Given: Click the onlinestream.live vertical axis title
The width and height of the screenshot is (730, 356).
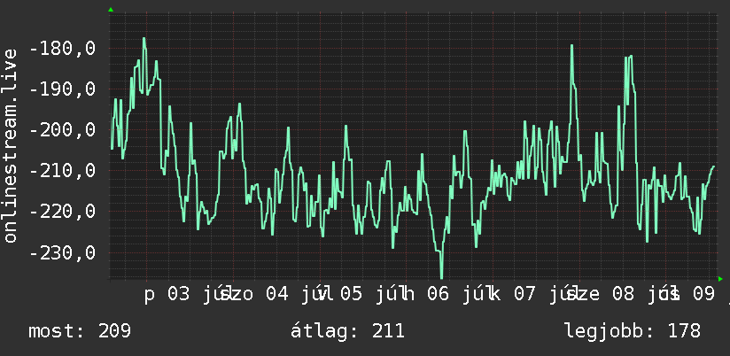Looking at the screenshot, I should coord(10,145).
